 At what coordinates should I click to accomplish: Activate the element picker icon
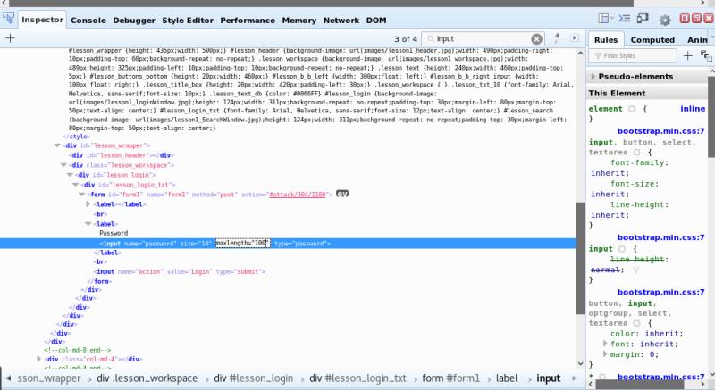pos(8,19)
